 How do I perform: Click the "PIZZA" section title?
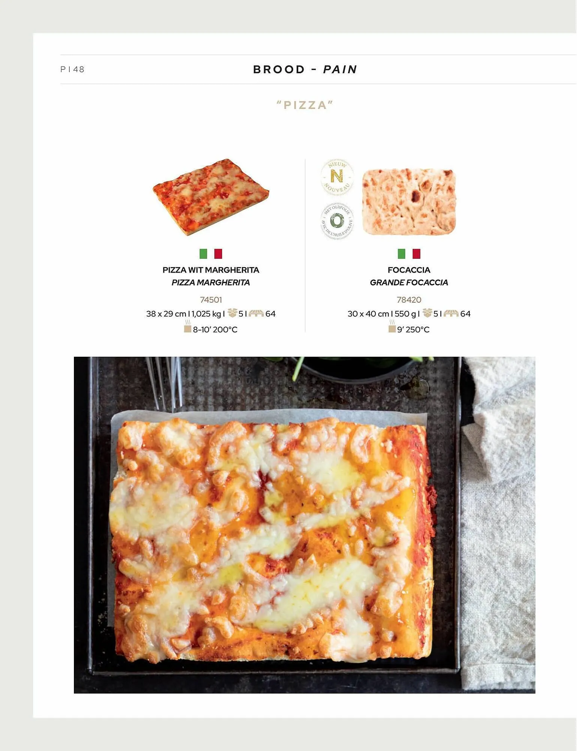(x=305, y=105)
